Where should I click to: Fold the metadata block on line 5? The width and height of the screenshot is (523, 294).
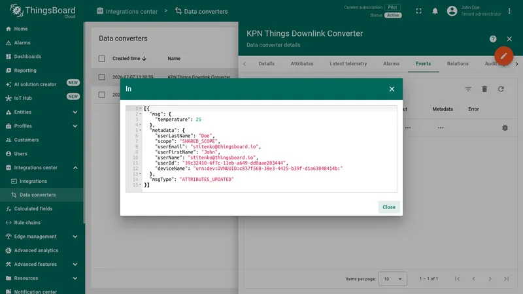pos(141,130)
